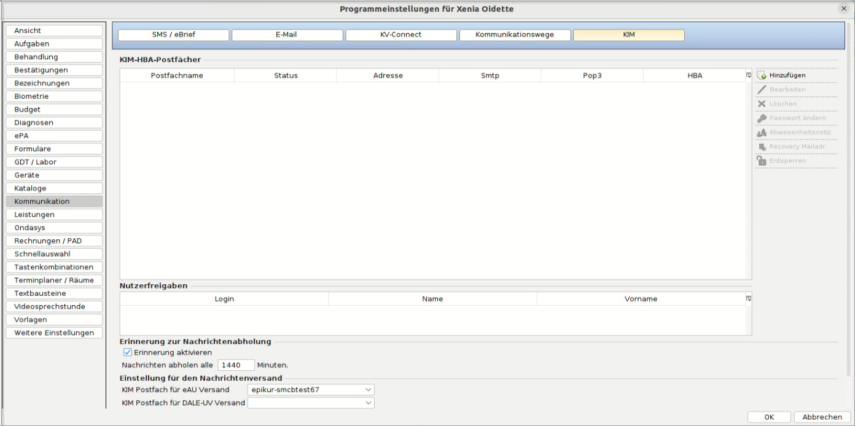Select the Videosprechstunde category
The width and height of the screenshot is (855, 426).
click(x=54, y=307)
